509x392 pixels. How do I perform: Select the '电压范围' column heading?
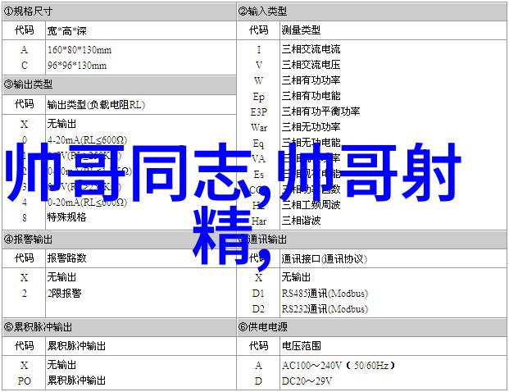tap(301, 345)
